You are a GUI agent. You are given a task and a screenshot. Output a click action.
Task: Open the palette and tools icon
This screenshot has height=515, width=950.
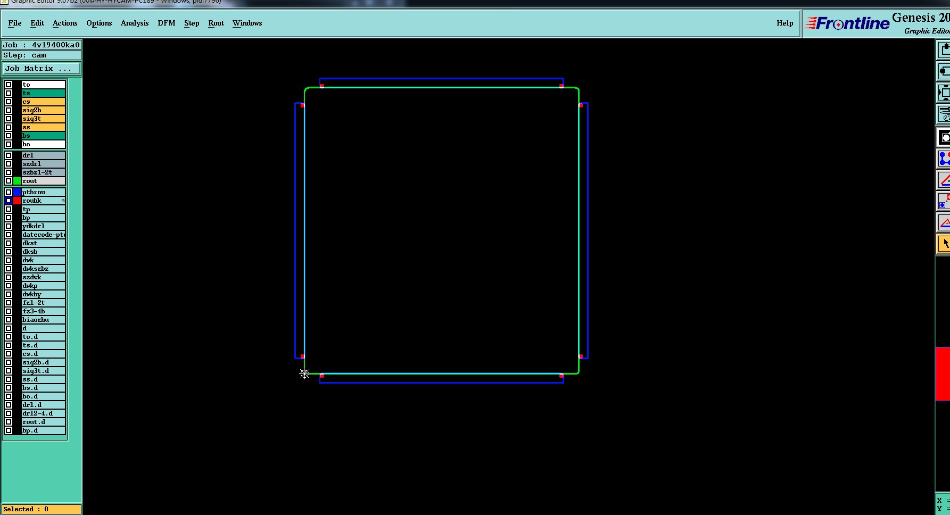tap(944, 113)
